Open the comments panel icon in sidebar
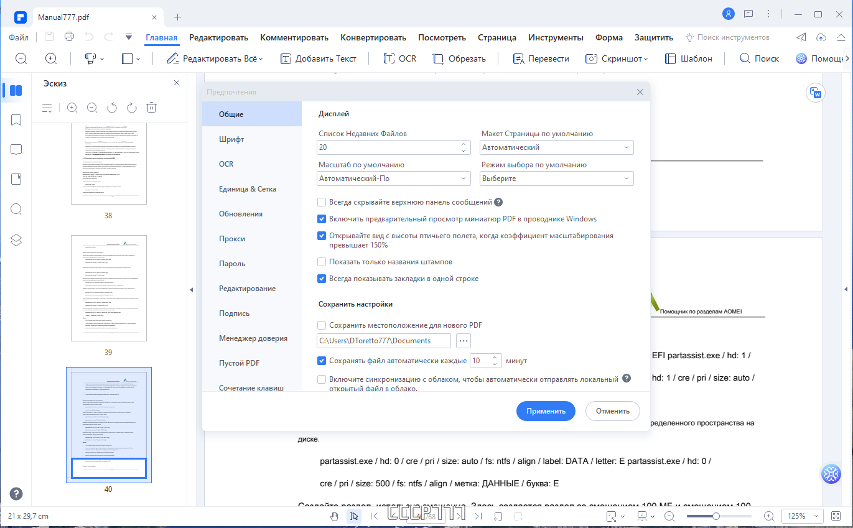 (x=16, y=150)
